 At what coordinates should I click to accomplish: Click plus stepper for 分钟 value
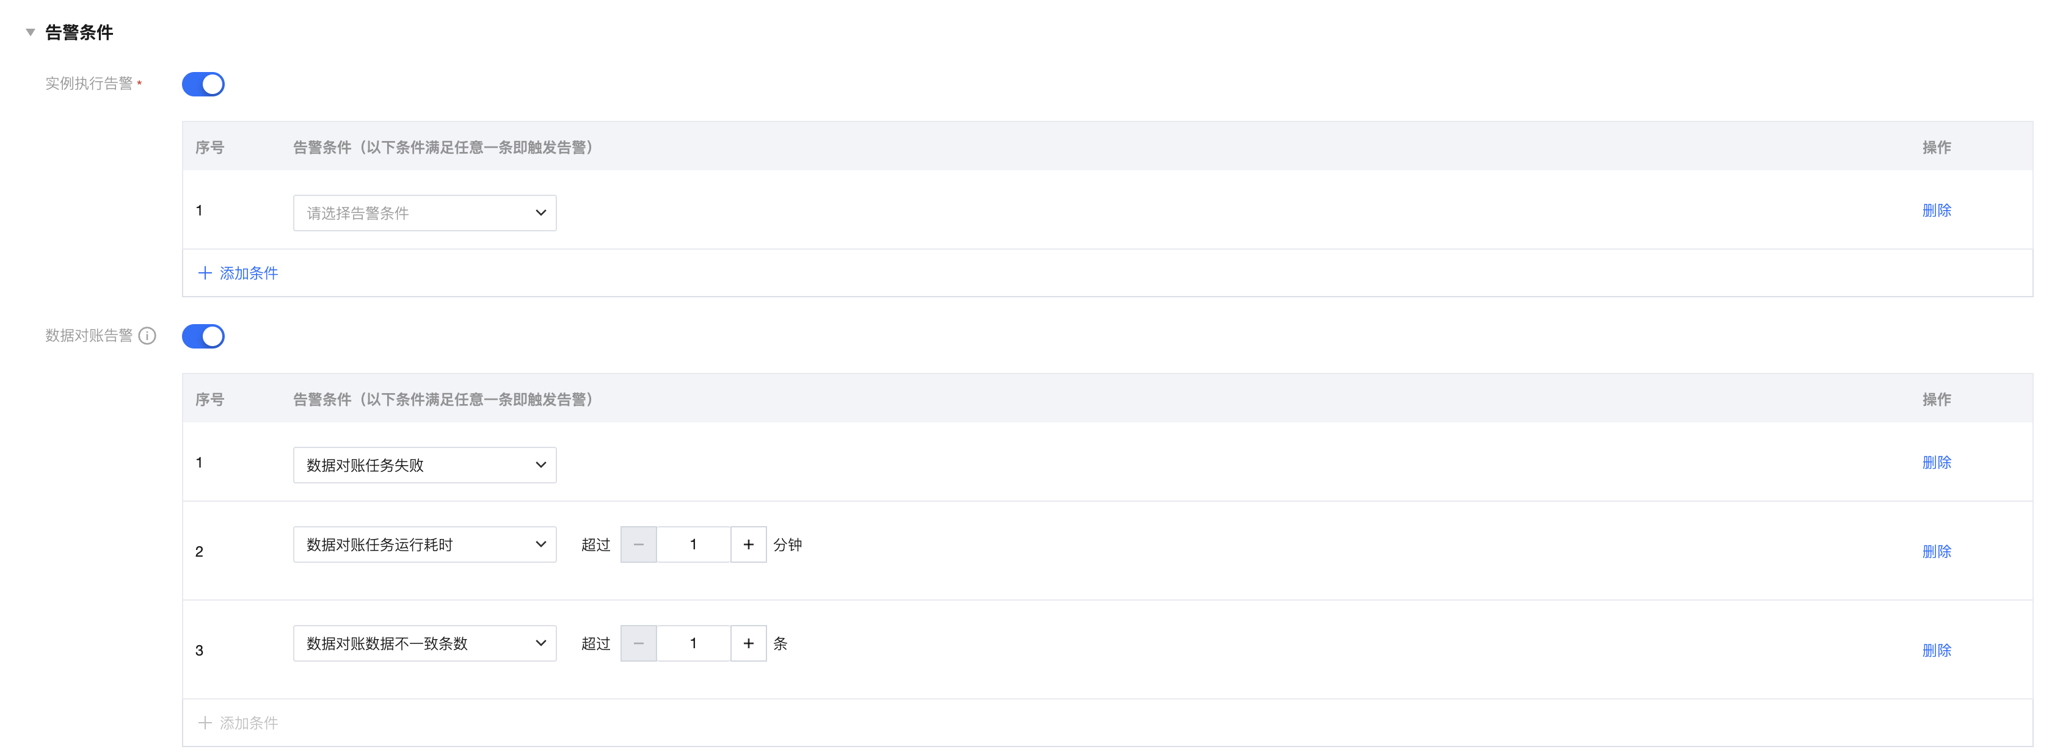749,544
